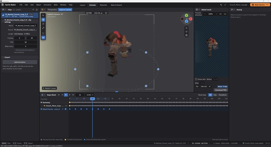Open the 0.25x playback speed dropdown
Screen dimensions: 271x147
90,95
